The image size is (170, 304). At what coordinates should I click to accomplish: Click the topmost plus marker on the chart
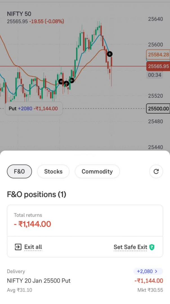pyautogui.click(x=109, y=54)
